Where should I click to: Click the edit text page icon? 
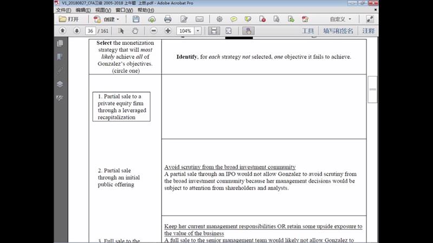click(x=183, y=19)
